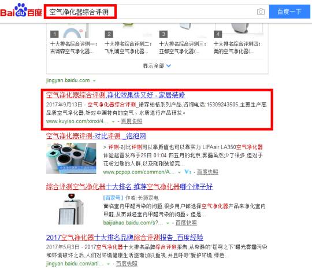This screenshot has width=312, height=270.
Task: Select ranking item 2 飞利浦空气净化器
Action: [x=128, y=47]
